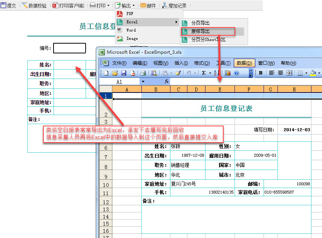Screen dimensions: 322x238
Task: Select 分页分Sheet导出 option
Action: tap(213, 39)
